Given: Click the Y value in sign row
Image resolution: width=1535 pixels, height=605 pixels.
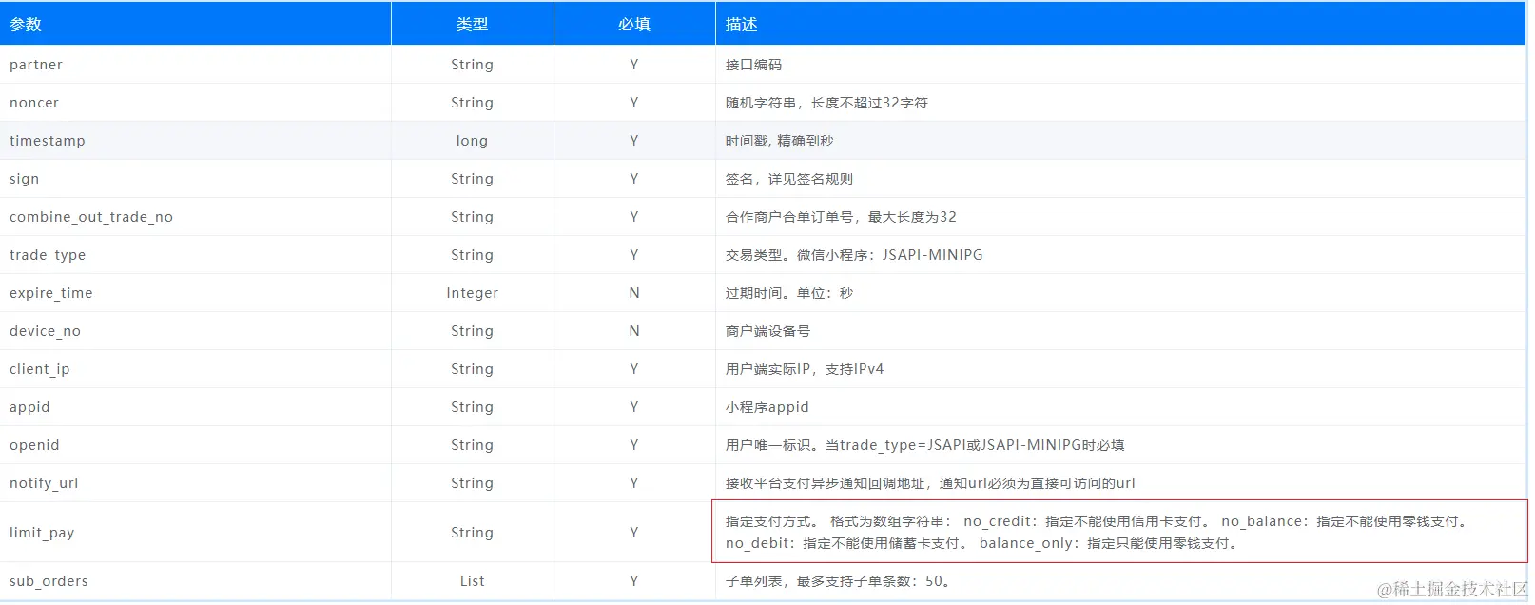Looking at the screenshot, I should click(634, 179).
